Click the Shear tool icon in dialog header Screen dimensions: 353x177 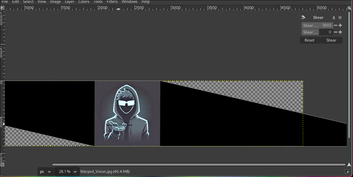coord(303,18)
